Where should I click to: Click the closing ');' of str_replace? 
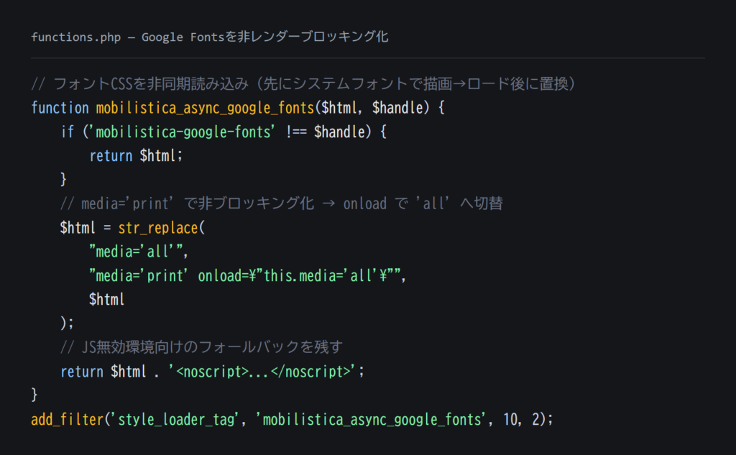[x=67, y=323]
